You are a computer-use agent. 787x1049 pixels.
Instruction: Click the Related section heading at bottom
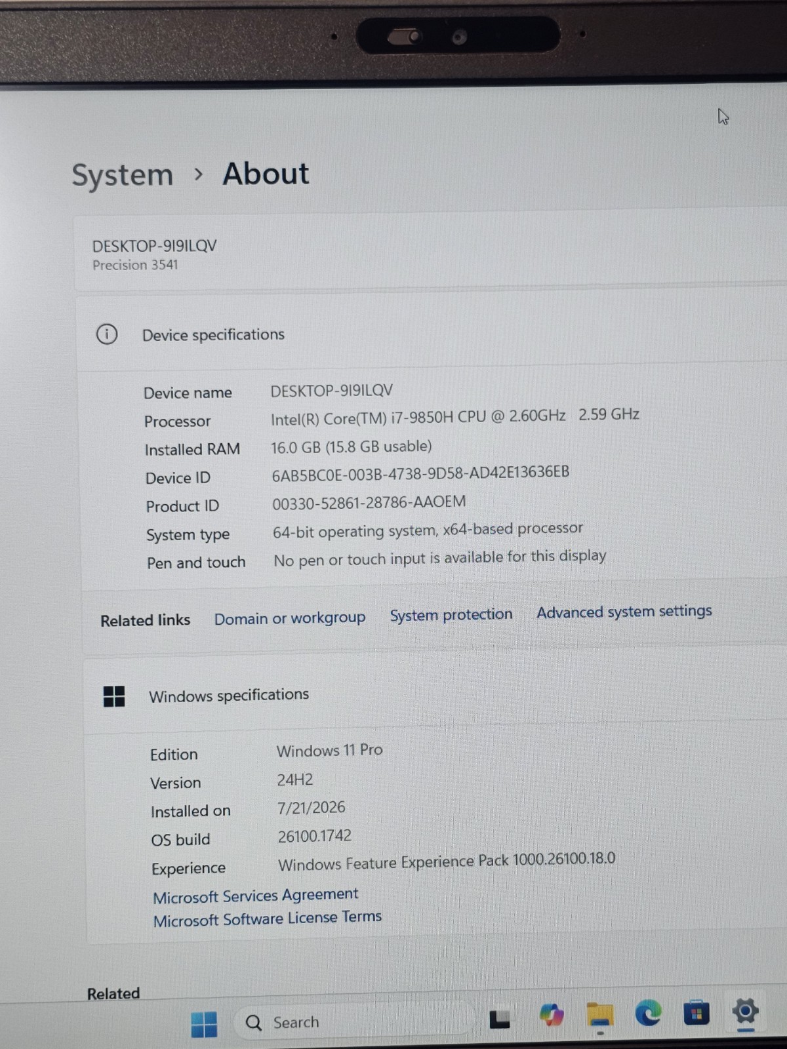click(113, 993)
